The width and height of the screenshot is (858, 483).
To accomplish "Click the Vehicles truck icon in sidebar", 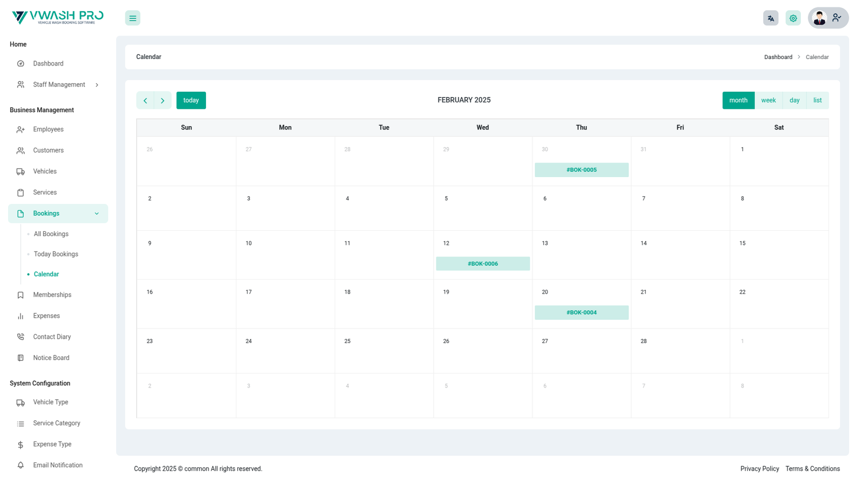I will click(20, 172).
